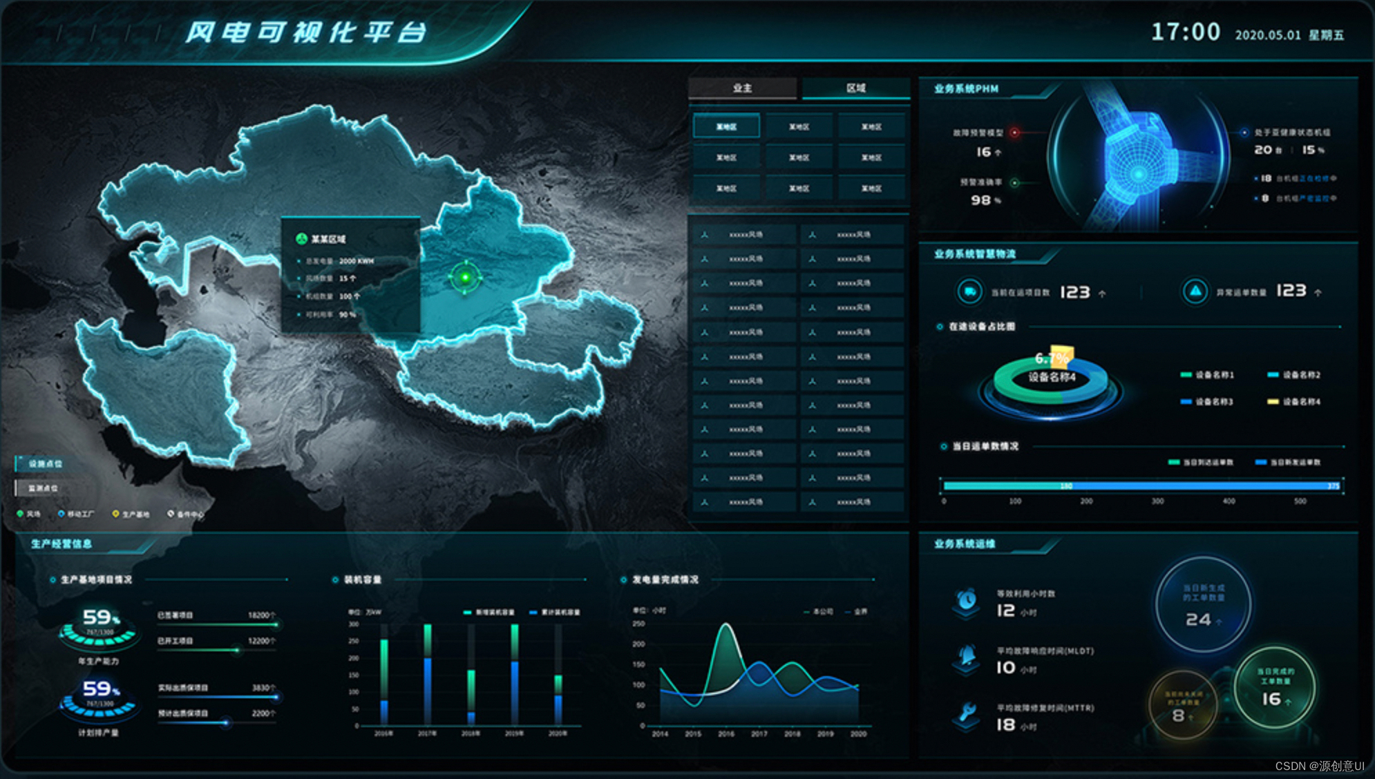Switch to the 业主 tab
The image size is (1375, 779).
point(742,88)
